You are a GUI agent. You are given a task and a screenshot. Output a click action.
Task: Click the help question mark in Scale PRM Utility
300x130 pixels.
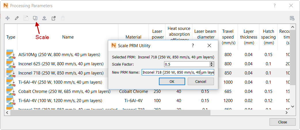[x=193, y=45]
